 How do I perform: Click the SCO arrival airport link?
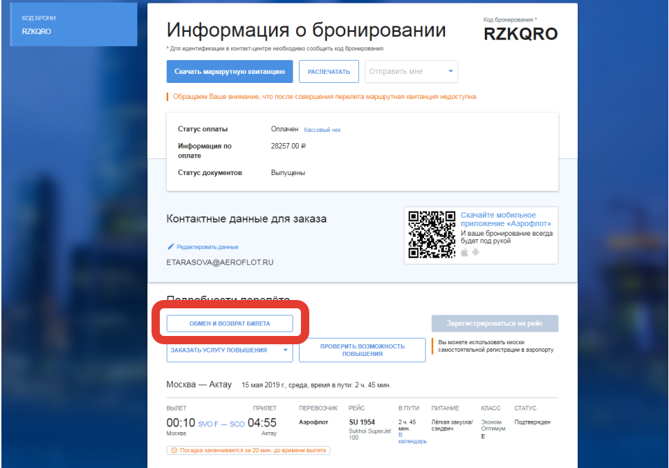(x=237, y=424)
